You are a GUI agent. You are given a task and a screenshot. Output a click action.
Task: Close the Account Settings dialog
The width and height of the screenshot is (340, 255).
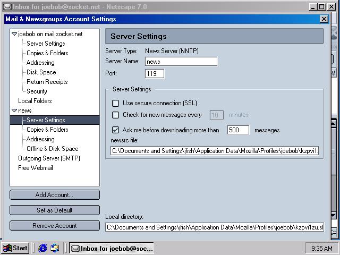(324, 19)
